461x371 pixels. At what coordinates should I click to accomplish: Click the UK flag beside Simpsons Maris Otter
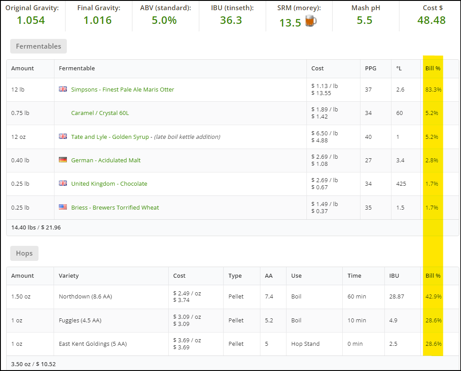[63, 89]
